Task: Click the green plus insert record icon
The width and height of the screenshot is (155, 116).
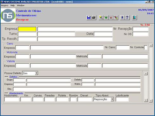Action: click(106, 18)
